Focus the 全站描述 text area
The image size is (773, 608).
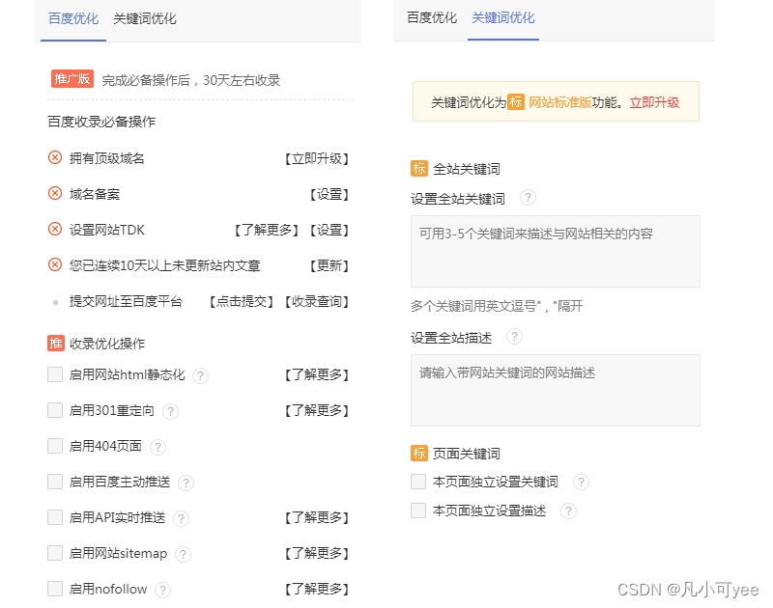555,390
